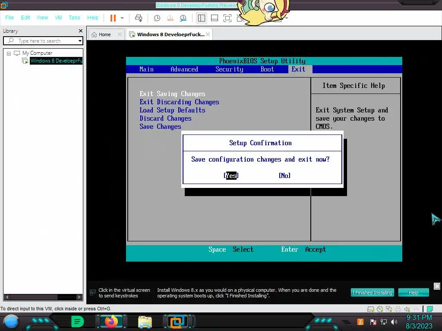
Task: Close the install hint bar
Action: (437, 286)
